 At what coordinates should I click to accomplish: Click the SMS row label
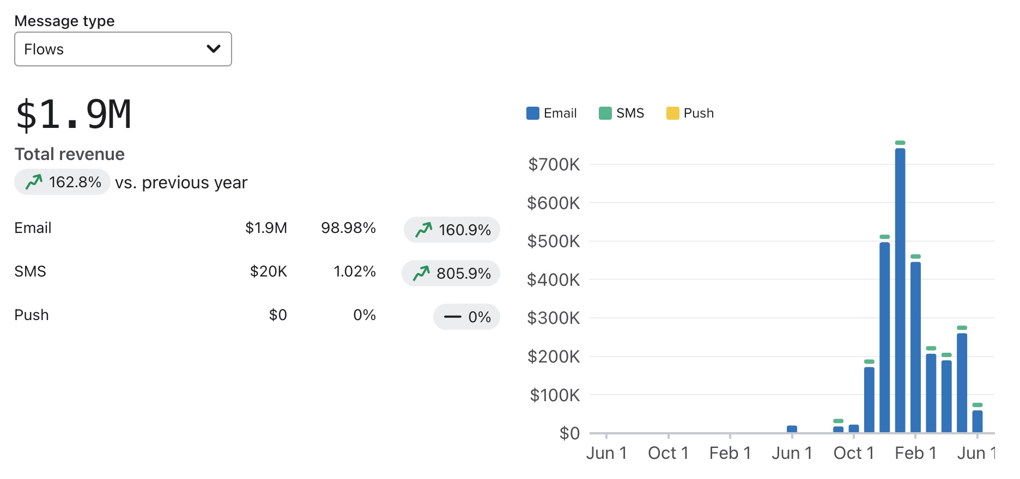[x=31, y=272]
